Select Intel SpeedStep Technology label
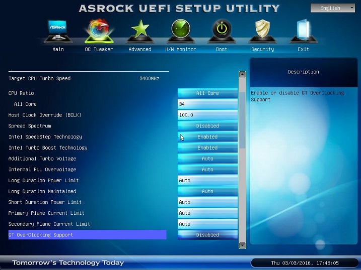 coord(45,137)
